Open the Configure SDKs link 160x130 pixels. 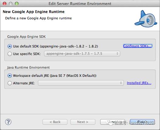(x=138, y=46)
